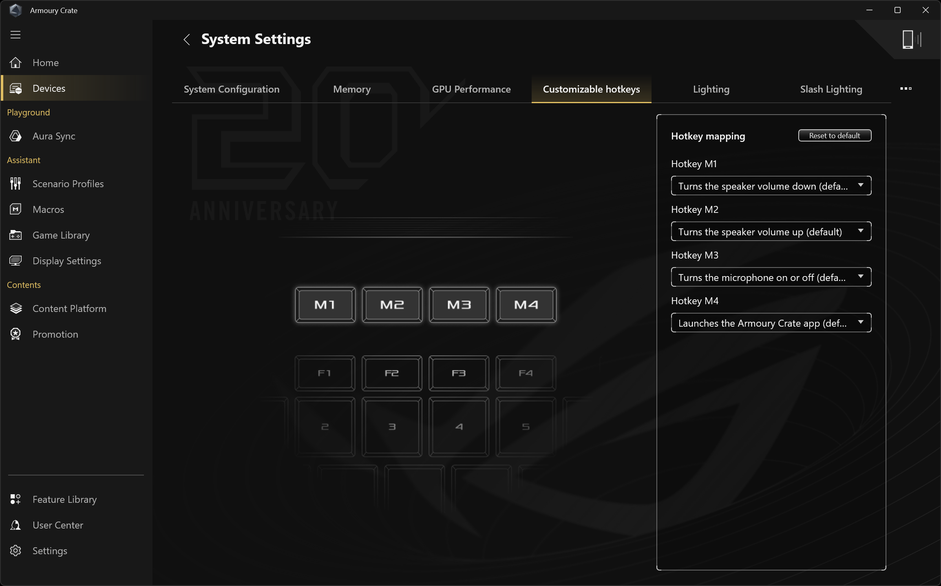Open Settings label in the sidebar
The width and height of the screenshot is (941, 586).
[x=50, y=551]
